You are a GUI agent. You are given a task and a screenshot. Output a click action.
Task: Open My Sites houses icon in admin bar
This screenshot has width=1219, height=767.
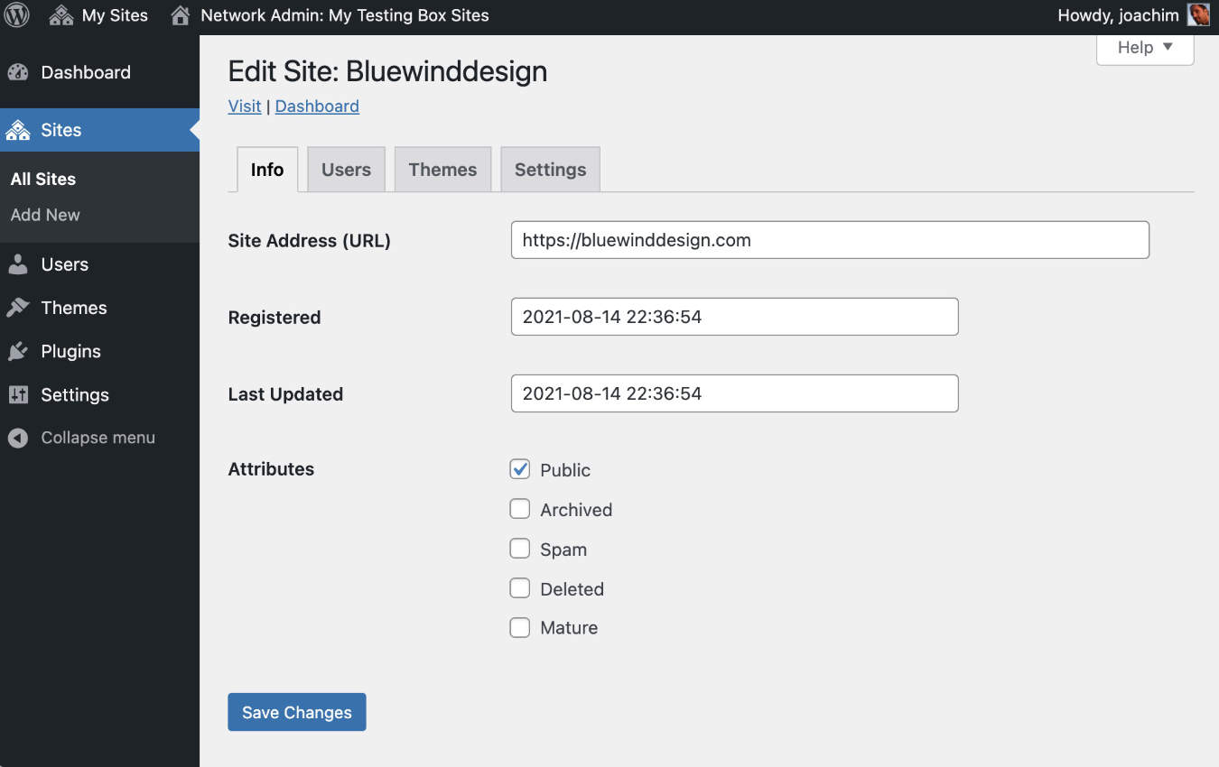(x=60, y=15)
